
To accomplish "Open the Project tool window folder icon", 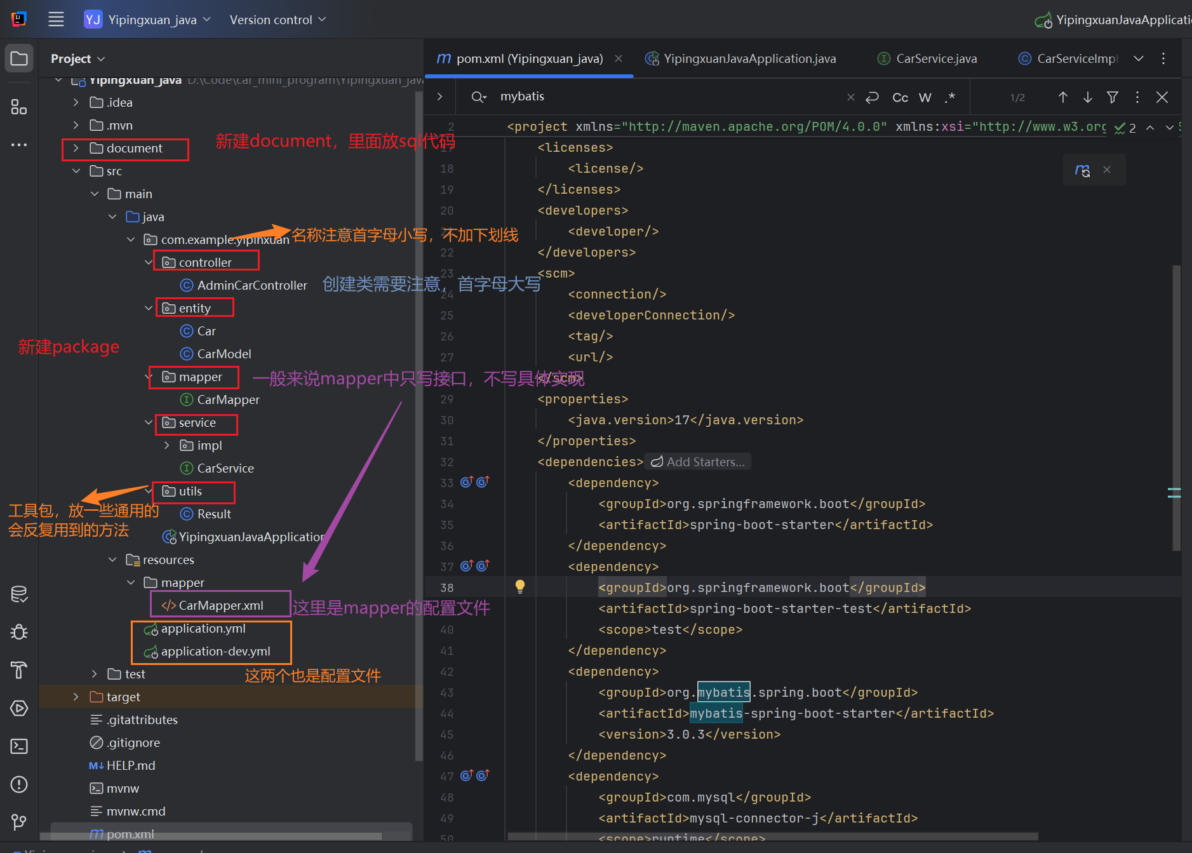I will pos(19,59).
